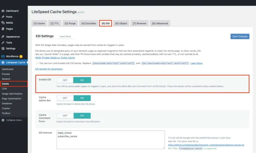Click the Save Changes button
The height and width of the screenshot is (153, 256).
tap(240, 36)
